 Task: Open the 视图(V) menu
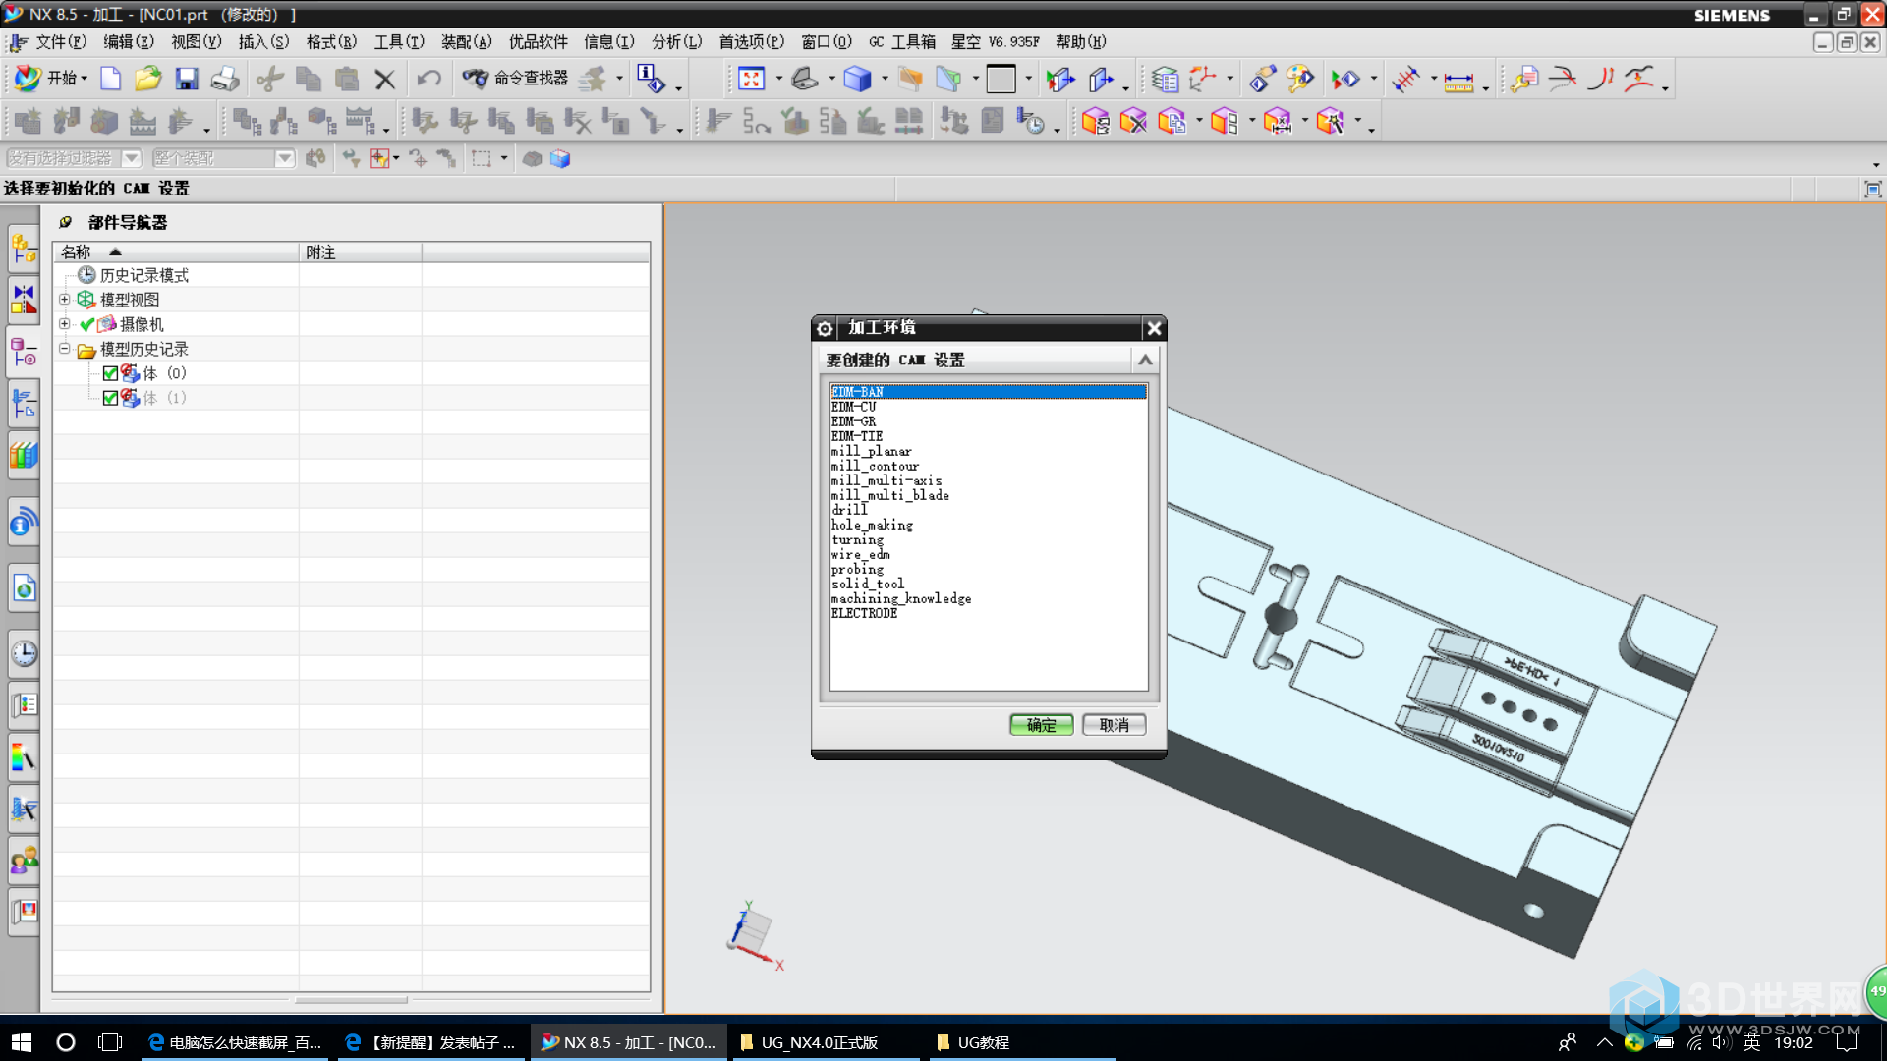(x=196, y=41)
